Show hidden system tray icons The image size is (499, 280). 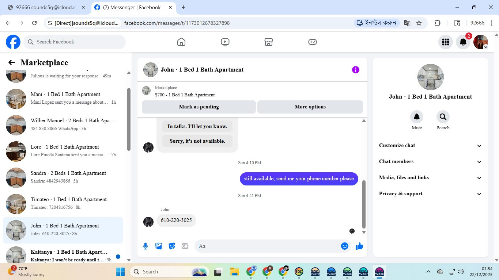(428, 272)
